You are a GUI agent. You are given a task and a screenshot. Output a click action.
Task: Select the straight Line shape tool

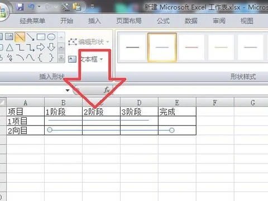click(20, 37)
